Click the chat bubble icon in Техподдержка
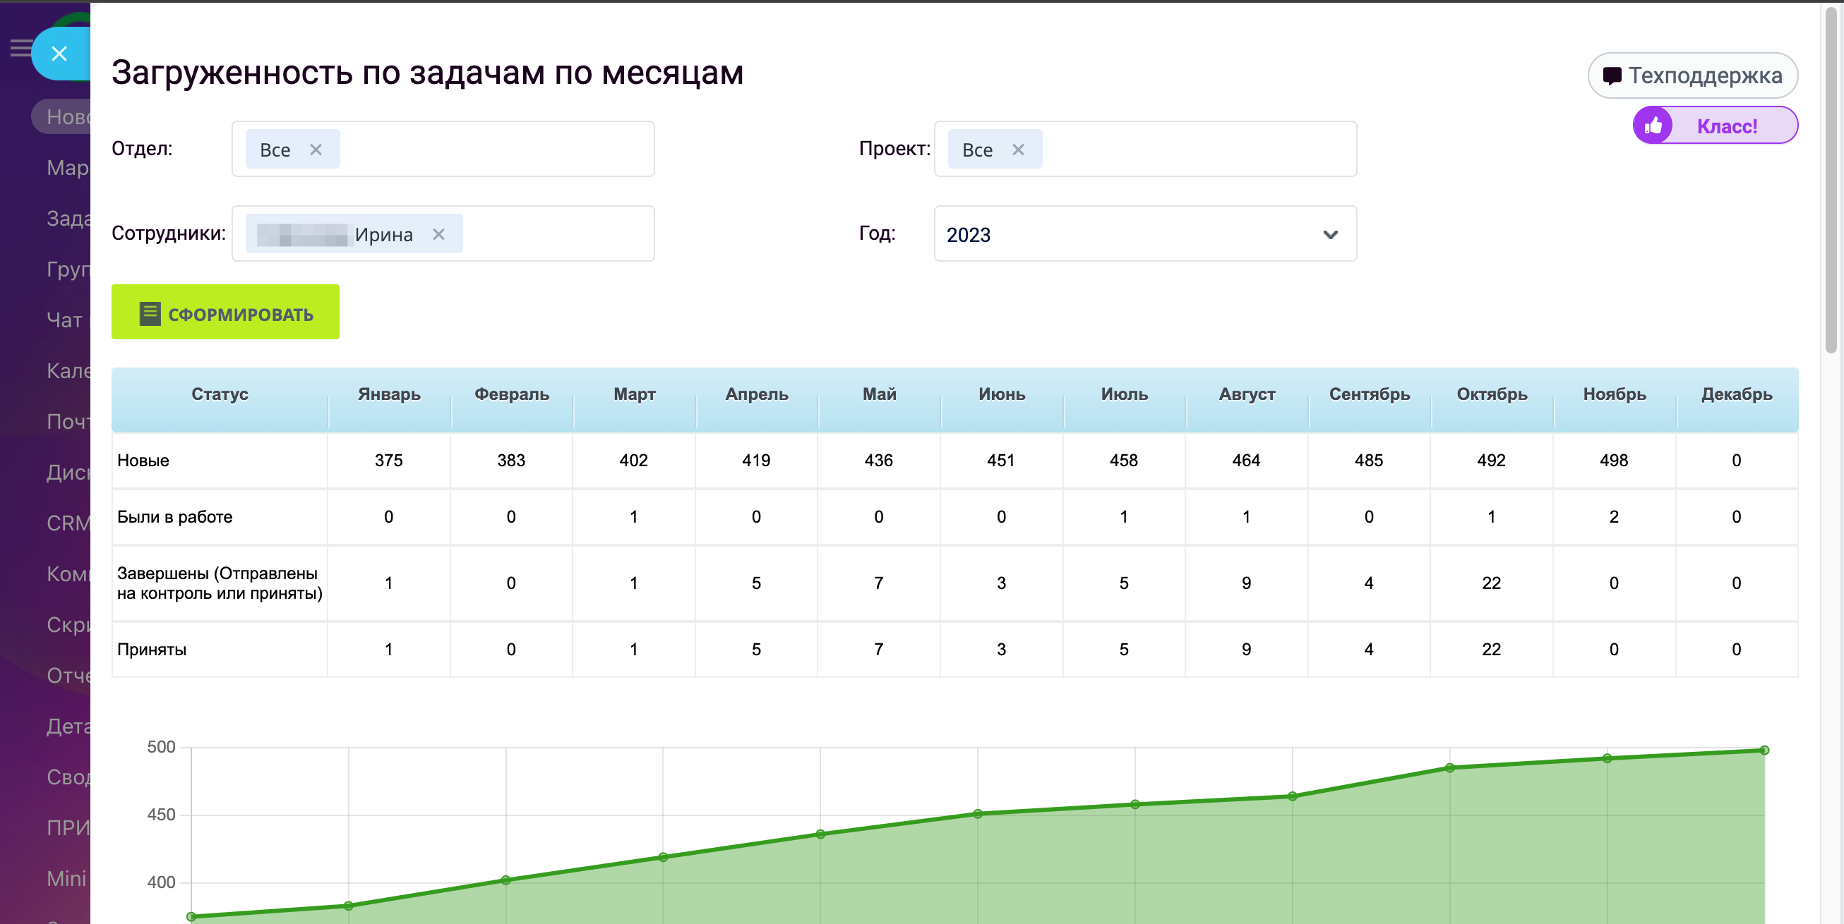This screenshot has height=924, width=1844. pyautogui.click(x=1611, y=75)
